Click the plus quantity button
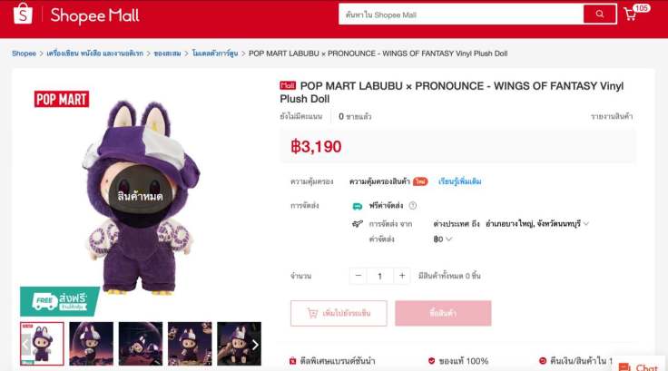668x371 pixels. (402, 276)
